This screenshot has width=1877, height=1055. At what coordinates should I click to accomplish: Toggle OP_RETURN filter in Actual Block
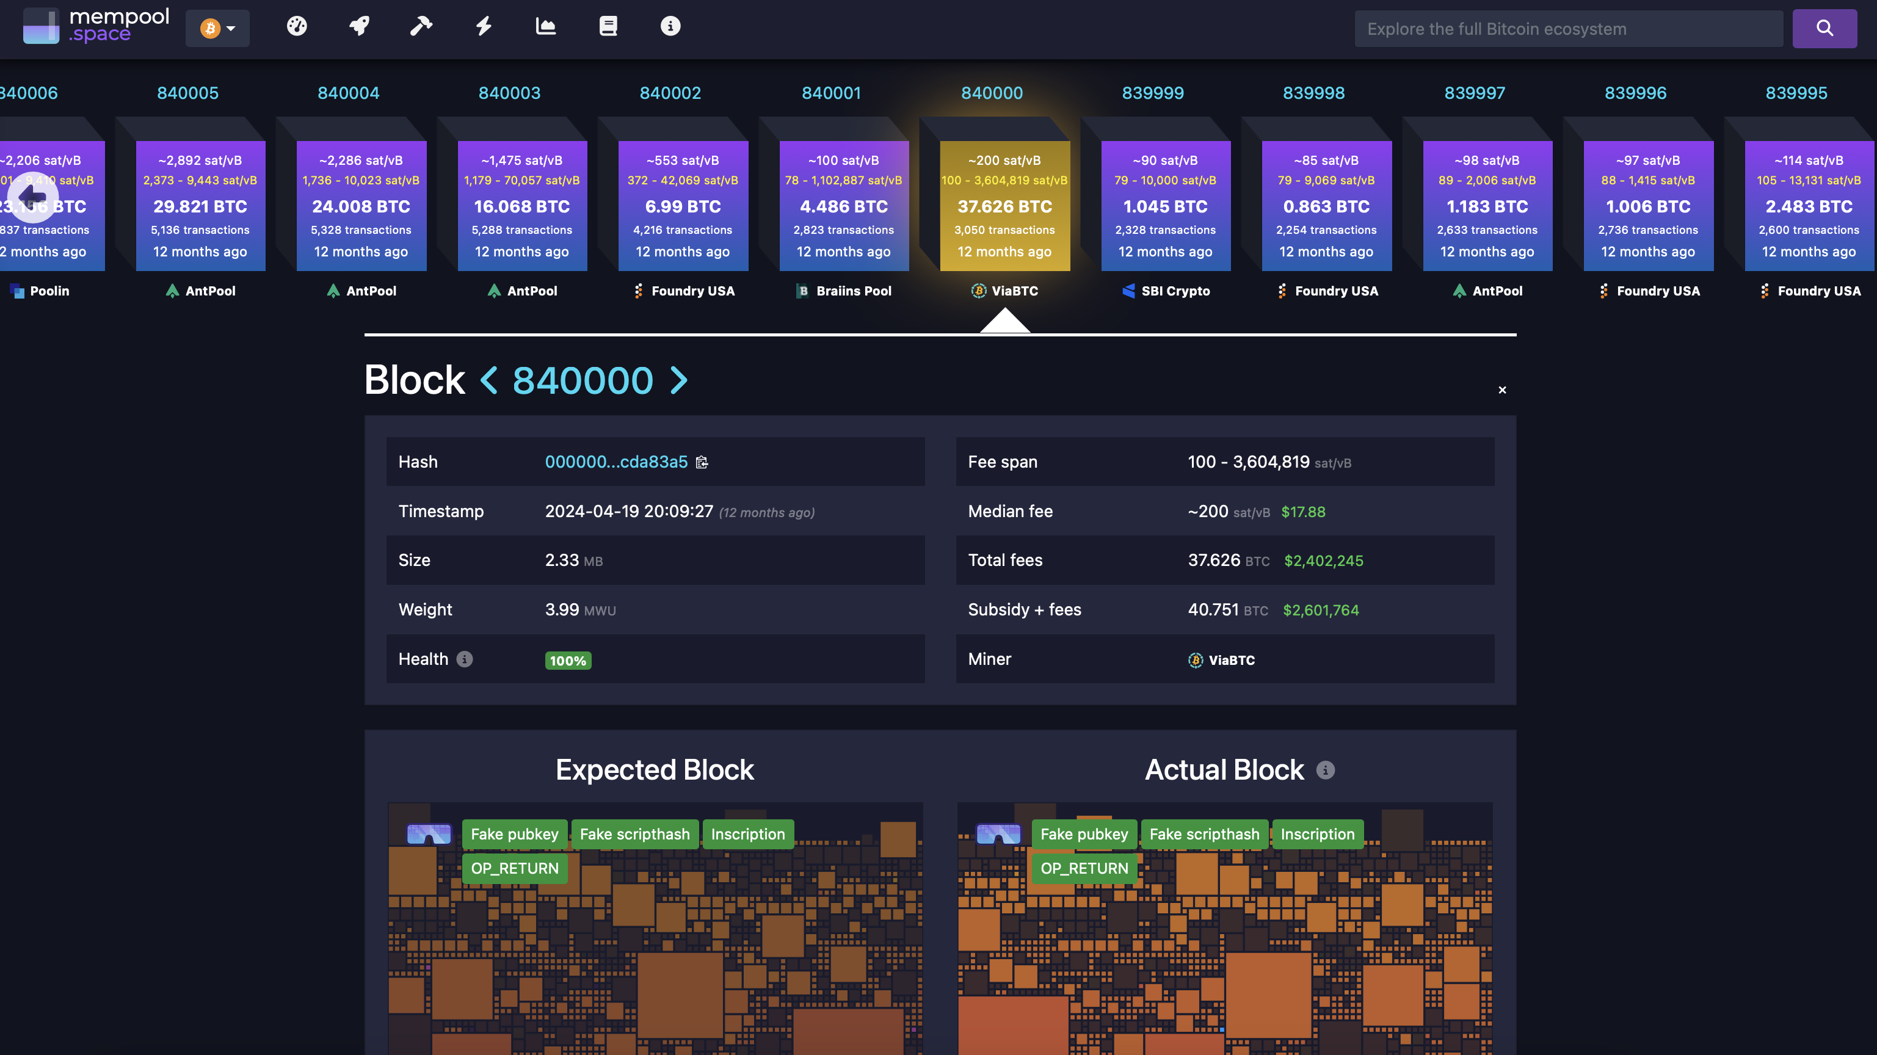tap(1084, 868)
